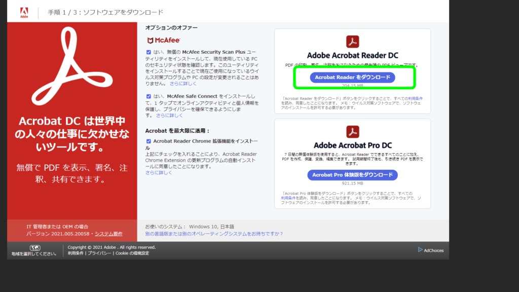Open さらに詳しく link under Chrome extension
Image resolution: width=519 pixels, height=292 pixels.
click(159, 173)
